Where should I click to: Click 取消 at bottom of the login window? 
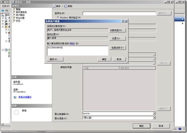161,126
